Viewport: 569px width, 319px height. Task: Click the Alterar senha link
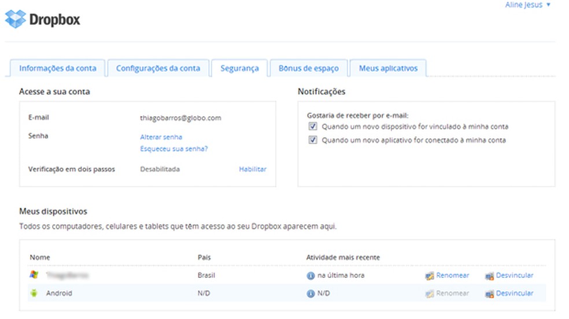pyautogui.click(x=161, y=137)
